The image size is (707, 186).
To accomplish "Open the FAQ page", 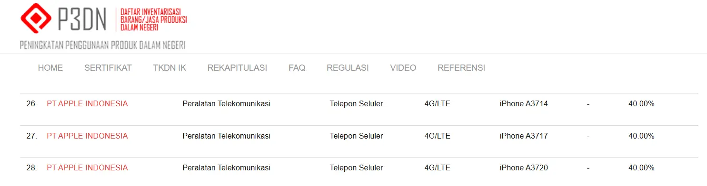I will 297,68.
